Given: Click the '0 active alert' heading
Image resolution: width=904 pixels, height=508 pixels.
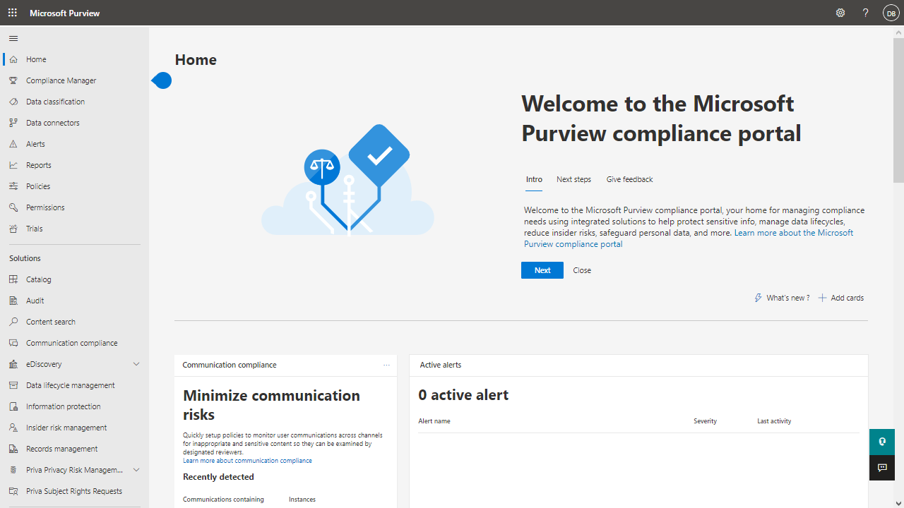Looking at the screenshot, I should pos(463,395).
